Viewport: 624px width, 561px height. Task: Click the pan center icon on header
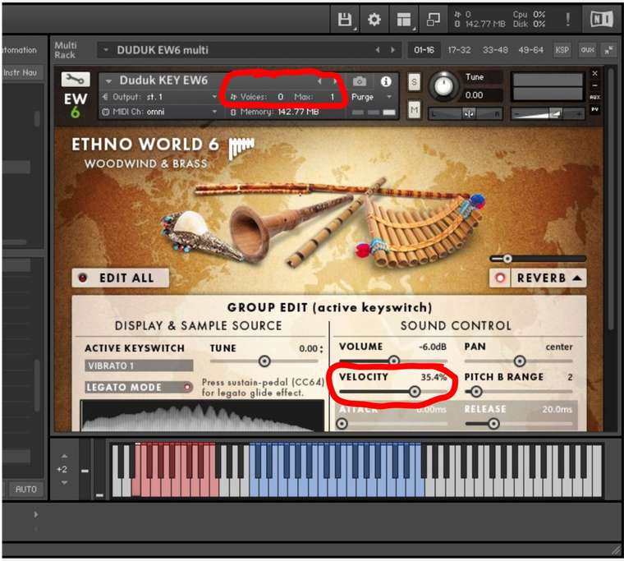(469, 114)
